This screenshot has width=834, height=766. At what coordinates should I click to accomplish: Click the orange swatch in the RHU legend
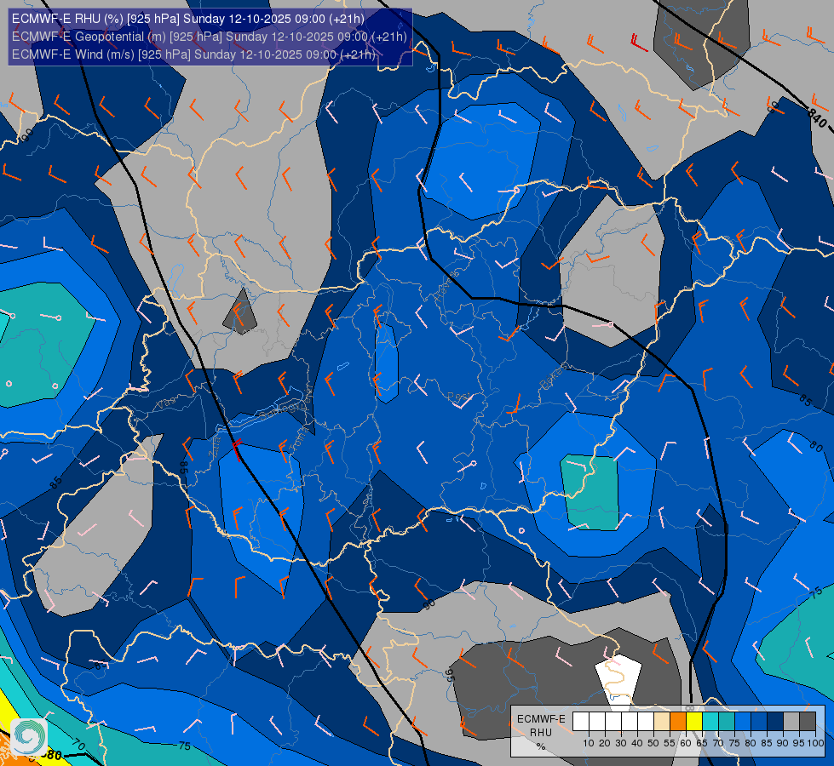tap(678, 722)
